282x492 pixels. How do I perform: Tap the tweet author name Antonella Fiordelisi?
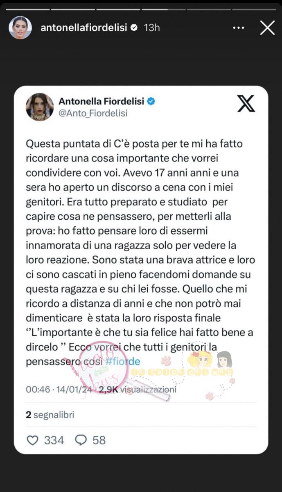coord(102,101)
